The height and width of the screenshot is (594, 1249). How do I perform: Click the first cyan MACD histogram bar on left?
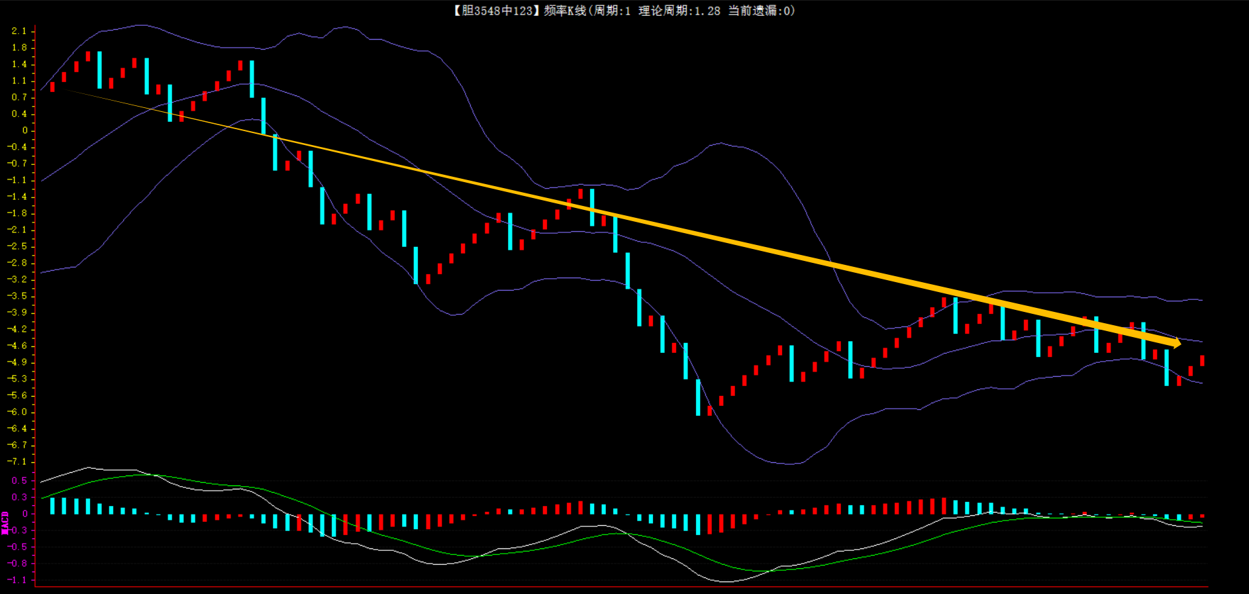click(52, 506)
